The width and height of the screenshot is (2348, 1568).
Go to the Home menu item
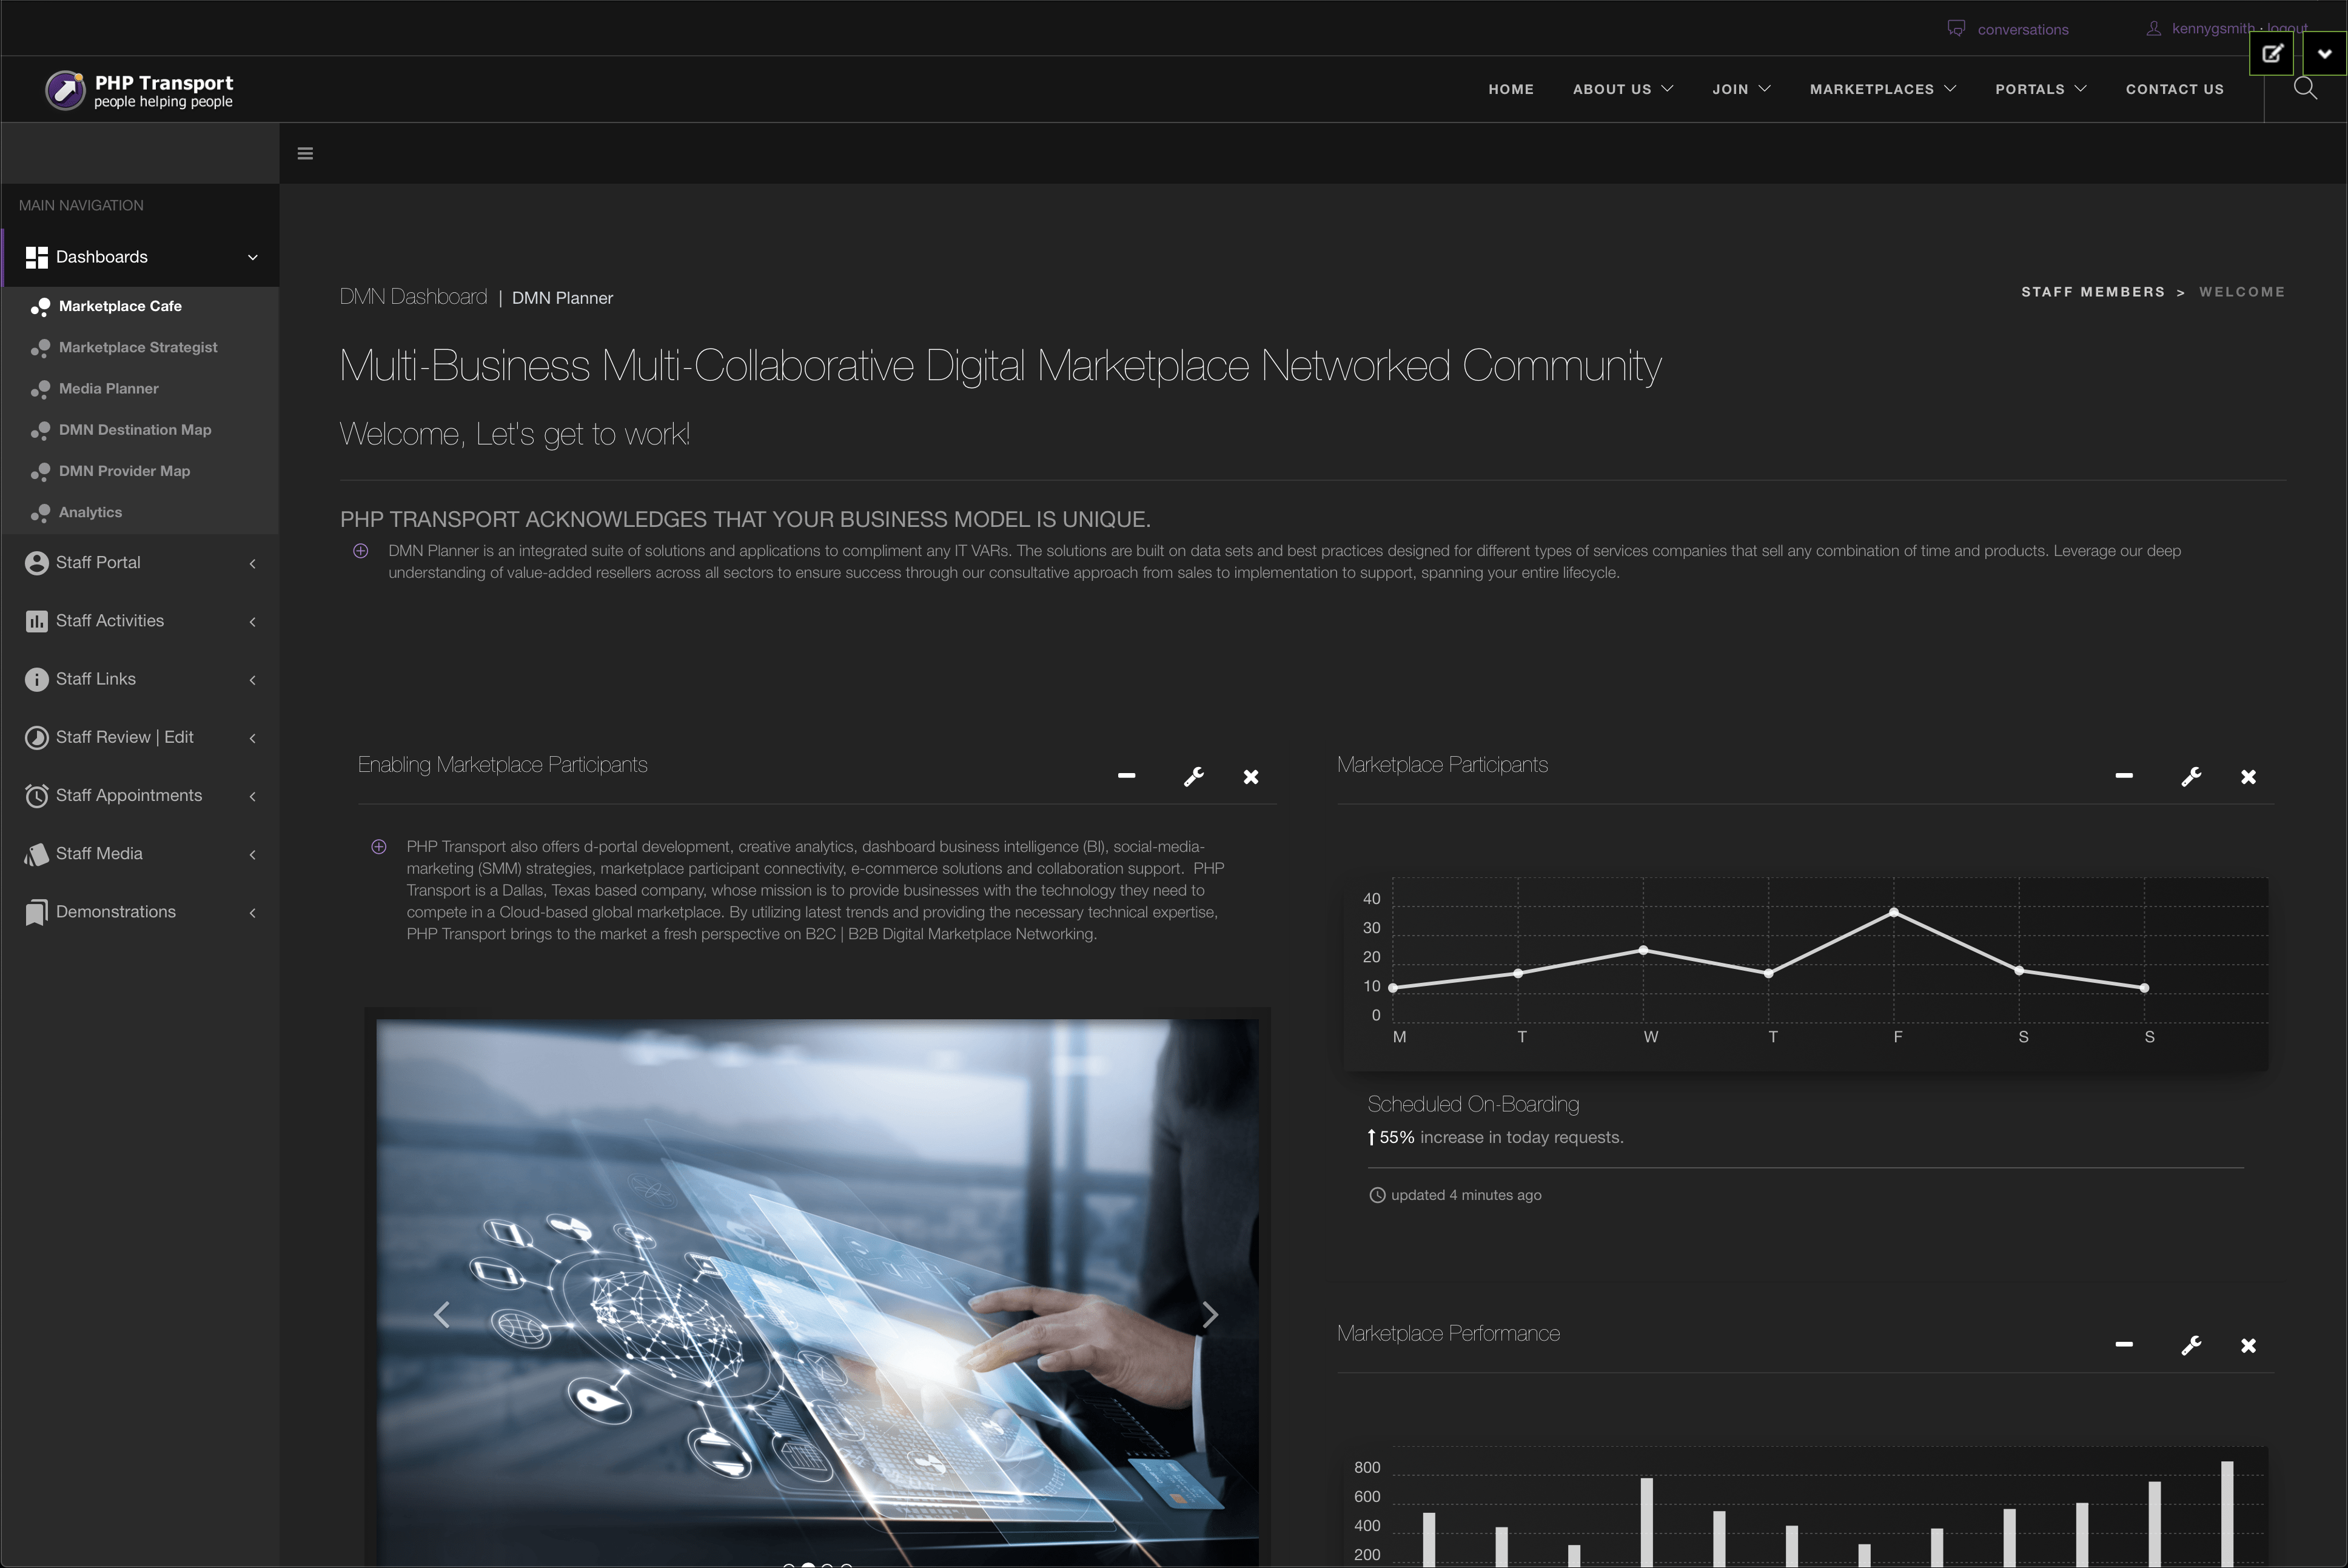(1510, 89)
